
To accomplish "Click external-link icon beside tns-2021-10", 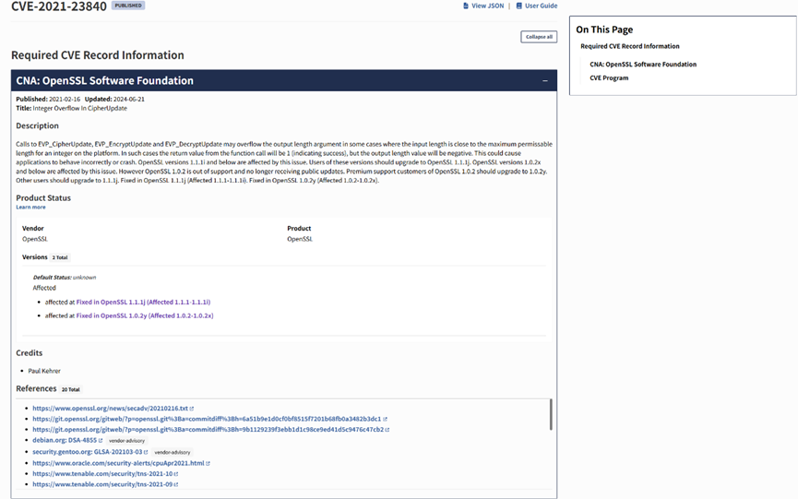I will [x=176, y=474].
